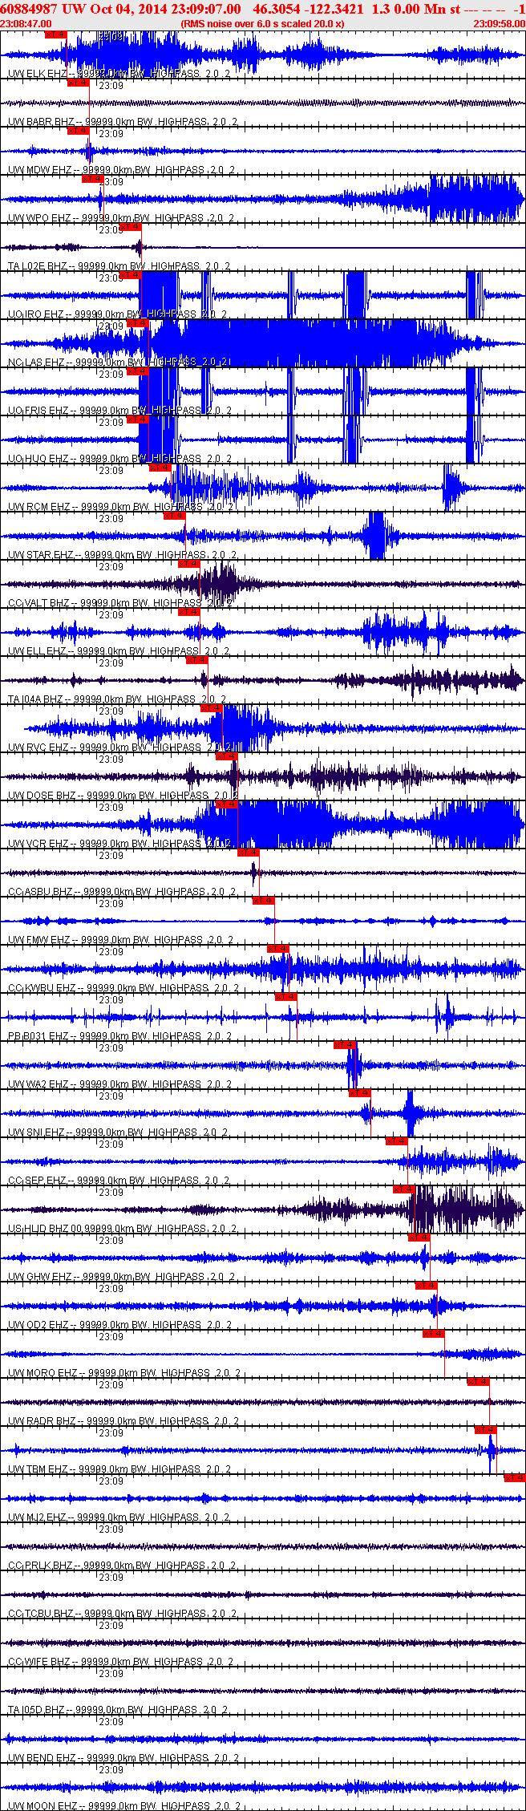Viewport: 526px width, 1811px height.
Task: Click the UW MOON EHZ station label
Action: 123,1806
